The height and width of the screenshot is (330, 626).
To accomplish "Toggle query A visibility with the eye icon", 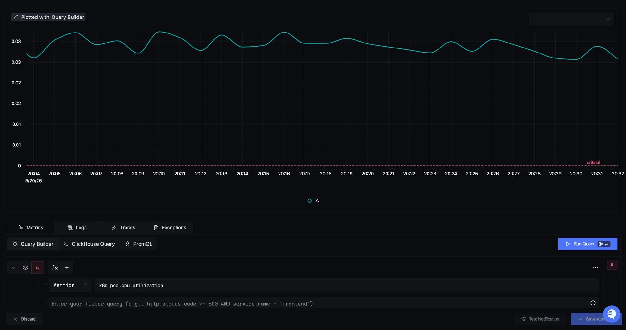I will tap(25, 267).
